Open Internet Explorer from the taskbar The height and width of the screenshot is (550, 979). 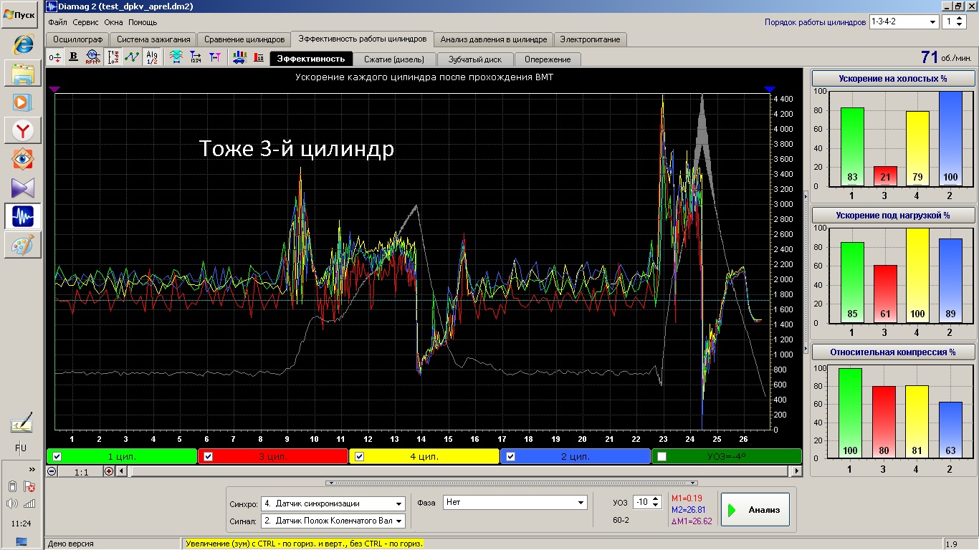point(22,44)
